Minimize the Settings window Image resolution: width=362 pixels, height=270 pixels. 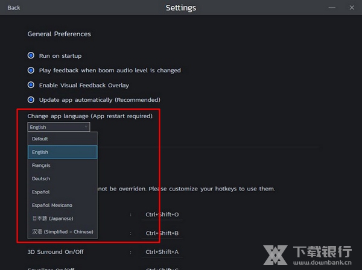pos(332,8)
